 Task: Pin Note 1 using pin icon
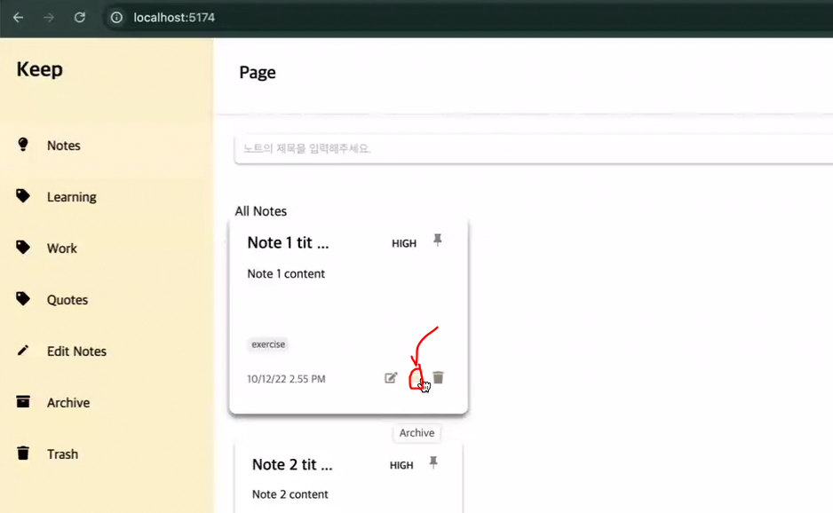point(437,241)
